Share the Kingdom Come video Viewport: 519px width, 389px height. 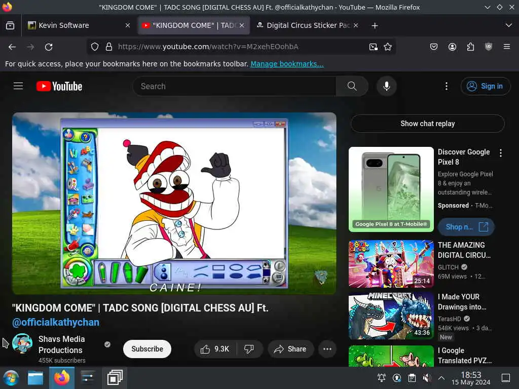(x=290, y=349)
